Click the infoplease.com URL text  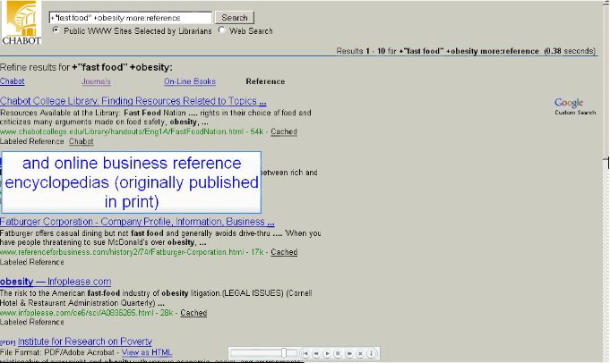click(x=77, y=313)
